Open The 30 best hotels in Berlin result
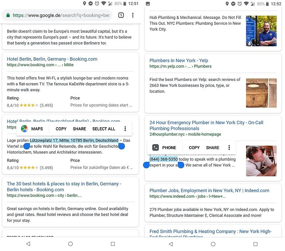The width and height of the screenshot is (285, 251). [64, 187]
